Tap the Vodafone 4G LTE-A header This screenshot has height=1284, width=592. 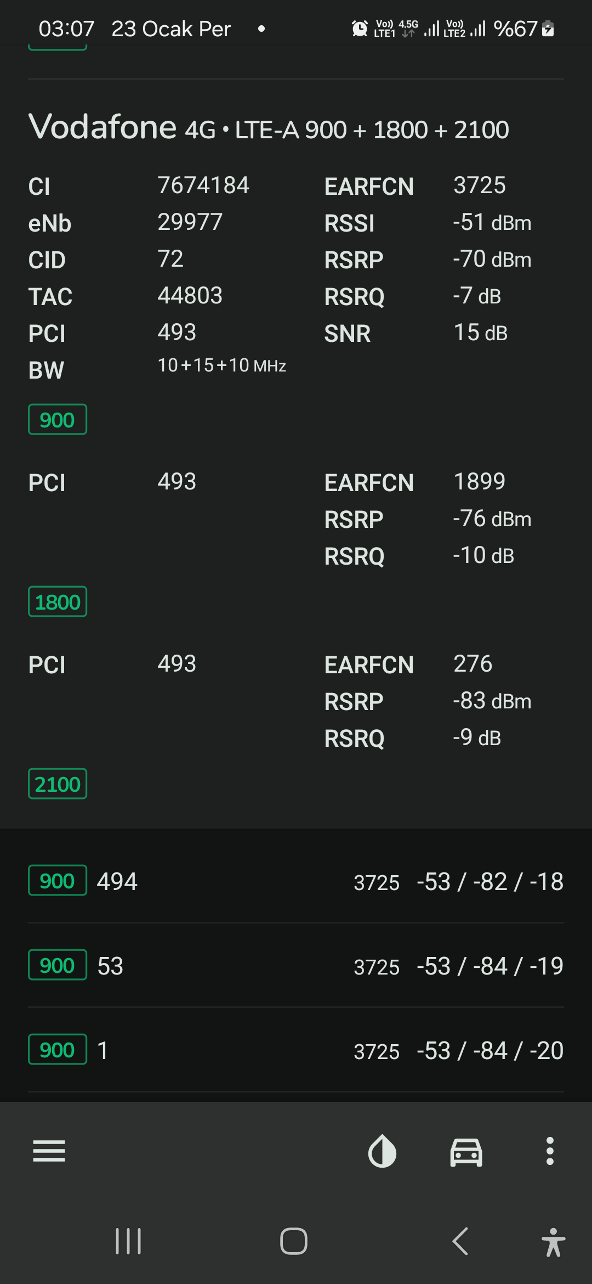(x=269, y=128)
